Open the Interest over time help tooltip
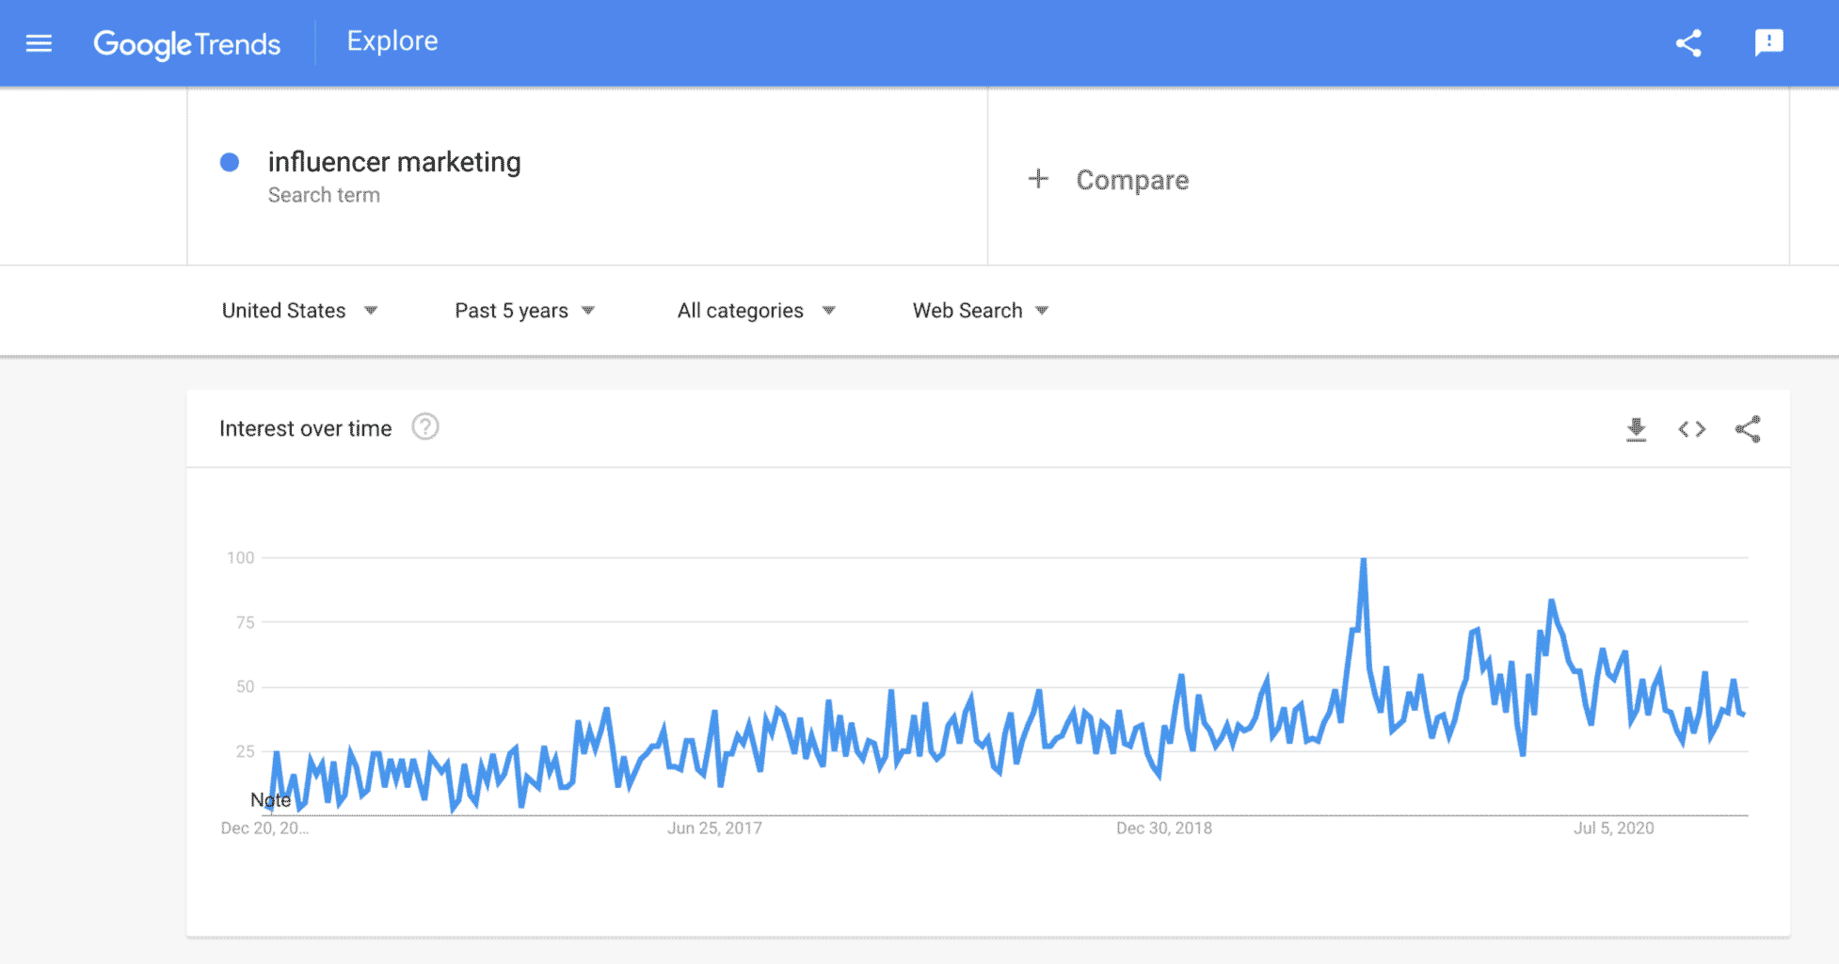This screenshot has height=964, width=1839. [425, 426]
